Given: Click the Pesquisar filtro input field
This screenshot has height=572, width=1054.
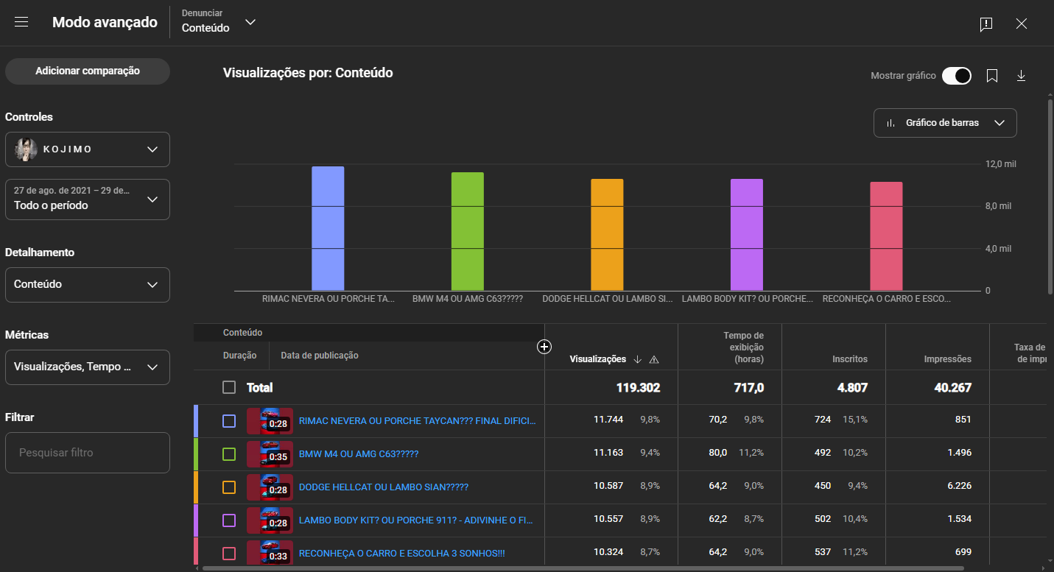Looking at the screenshot, I should coord(87,453).
